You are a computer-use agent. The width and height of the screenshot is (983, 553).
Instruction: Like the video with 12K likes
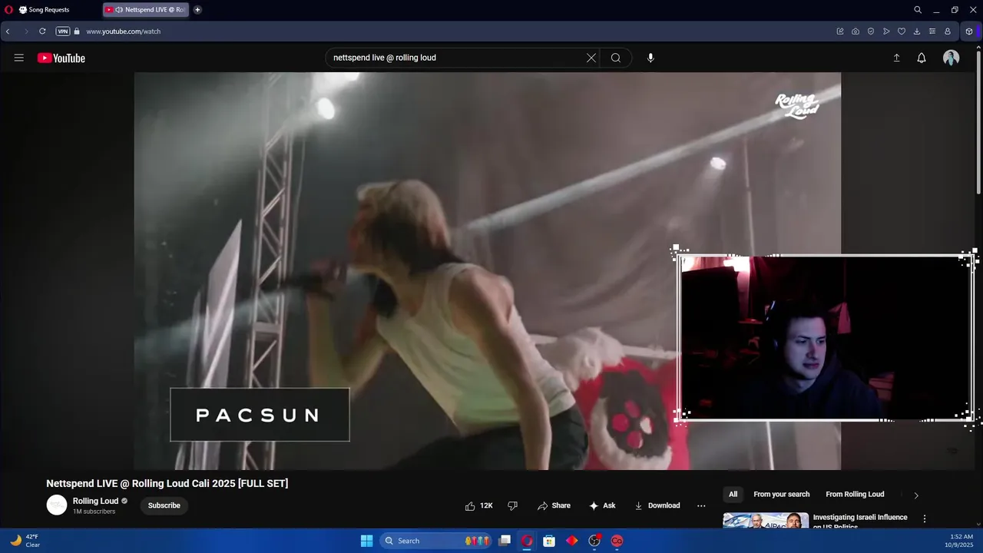click(x=479, y=505)
